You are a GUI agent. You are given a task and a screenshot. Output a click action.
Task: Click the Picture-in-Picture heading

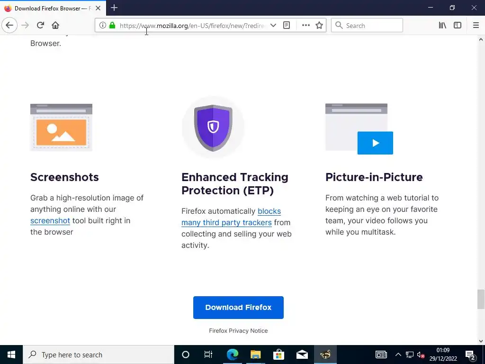tap(374, 177)
